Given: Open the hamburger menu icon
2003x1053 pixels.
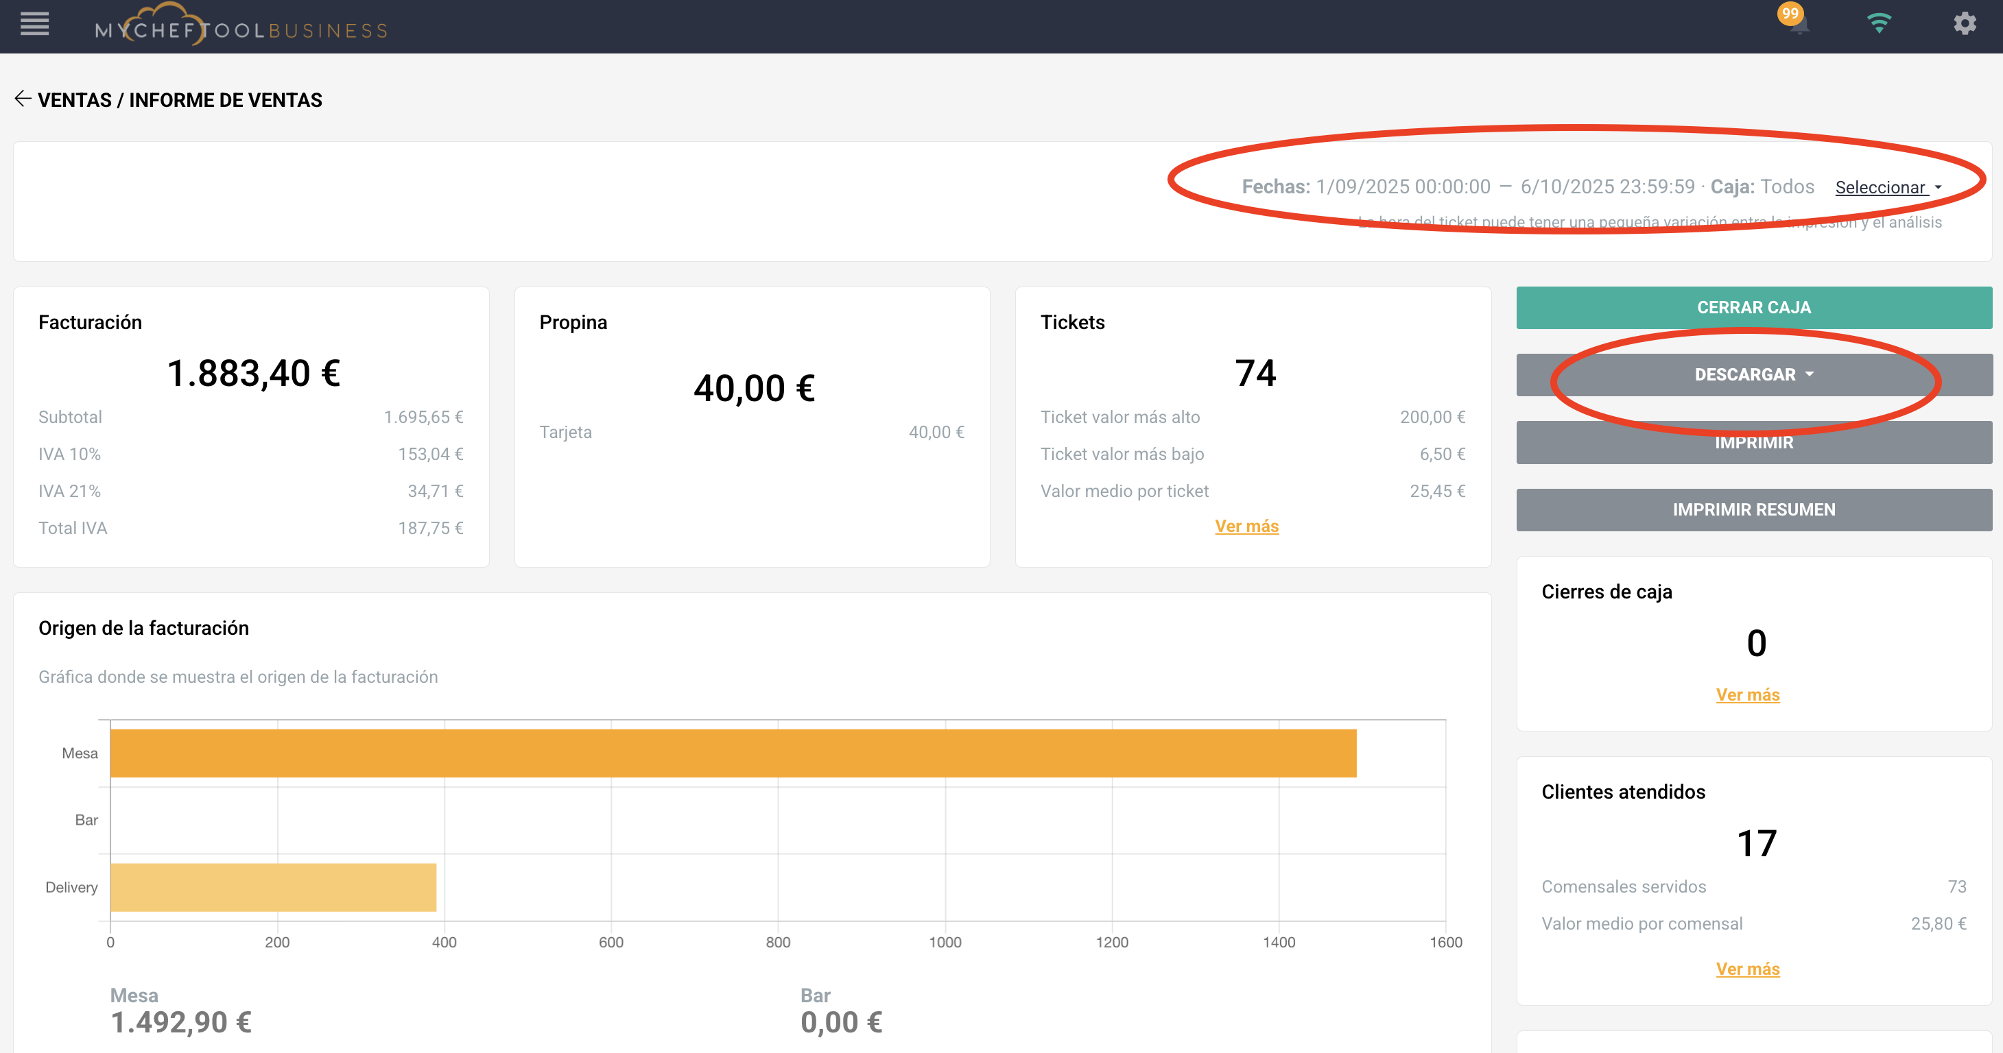Looking at the screenshot, I should click(x=34, y=25).
